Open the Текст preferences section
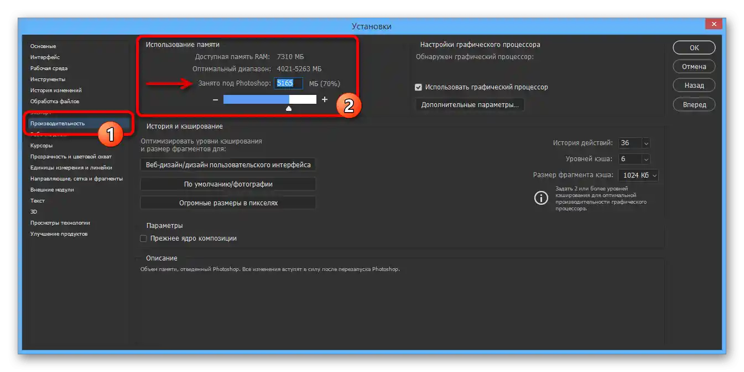 click(38, 201)
